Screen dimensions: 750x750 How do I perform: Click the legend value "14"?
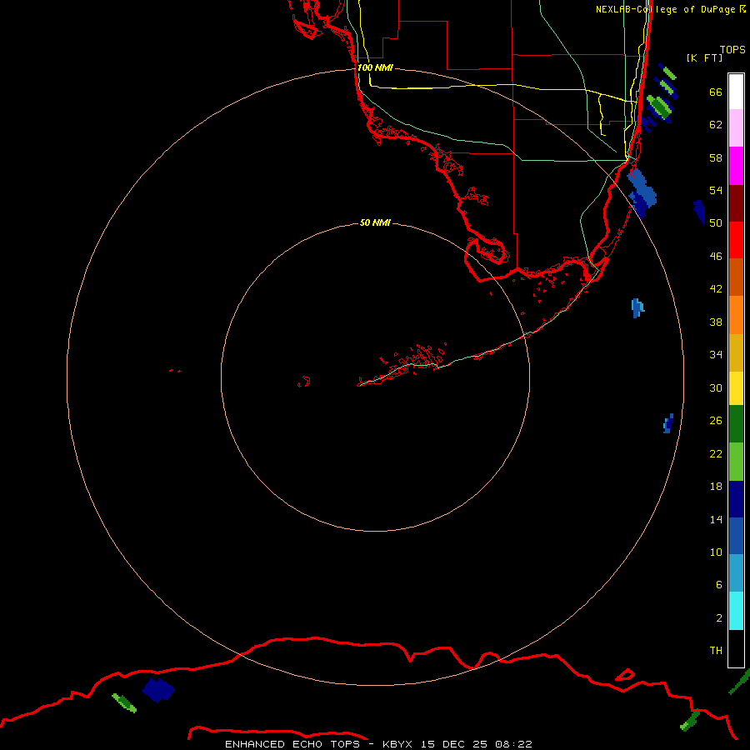[x=716, y=519]
